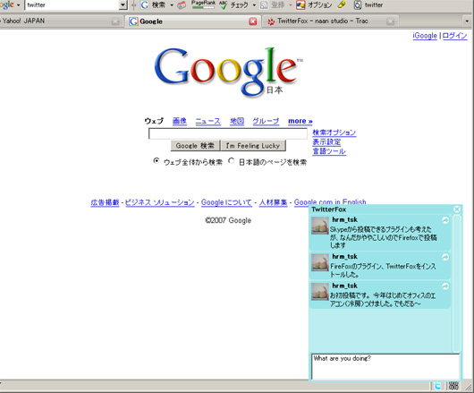This screenshot has height=393, width=474.
Task: Open the オプション settings icon
Action: (x=300, y=4)
